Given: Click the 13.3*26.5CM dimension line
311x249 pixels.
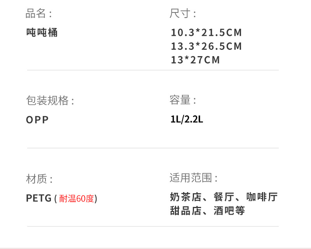Looking at the screenshot, I should pos(206,46).
